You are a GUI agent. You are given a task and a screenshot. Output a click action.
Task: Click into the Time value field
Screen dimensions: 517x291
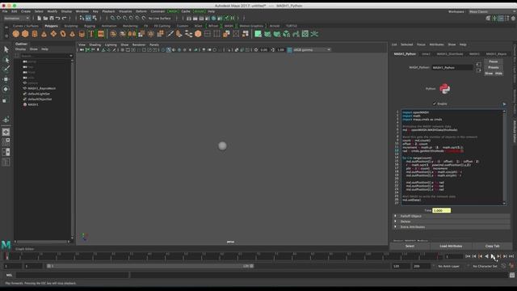coord(442,210)
